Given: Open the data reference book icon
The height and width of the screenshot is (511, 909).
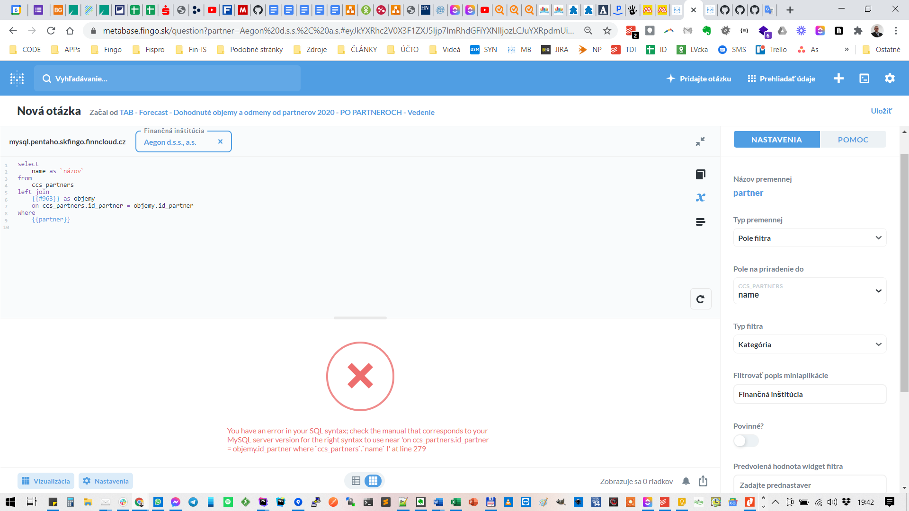Looking at the screenshot, I should click(x=700, y=175).
